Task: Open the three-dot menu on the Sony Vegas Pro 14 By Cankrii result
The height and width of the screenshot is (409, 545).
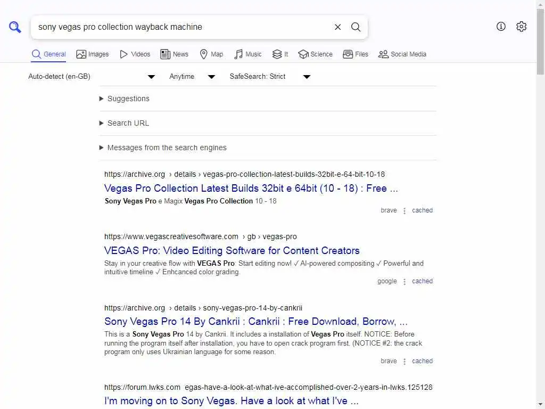Action: coord(404,362)
